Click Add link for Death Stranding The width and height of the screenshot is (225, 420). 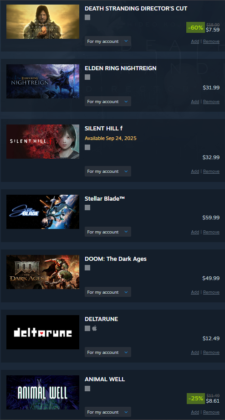click(195, 41)
